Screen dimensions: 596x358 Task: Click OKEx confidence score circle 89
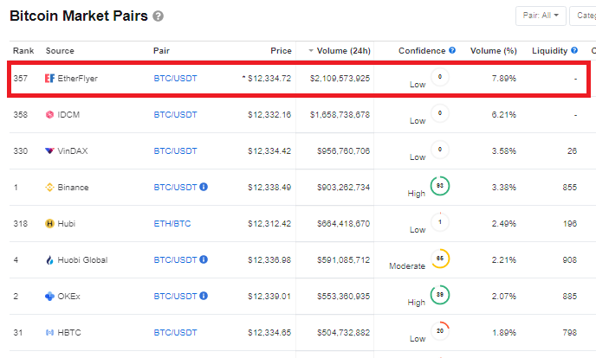click(x=440, y=295)
